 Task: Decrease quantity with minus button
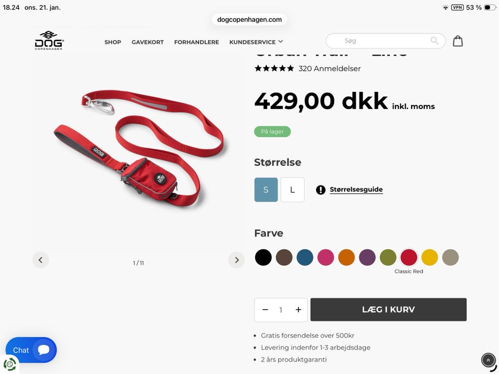point(265,310)
